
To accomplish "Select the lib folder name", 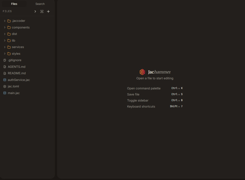I will (x=14, y=41).
